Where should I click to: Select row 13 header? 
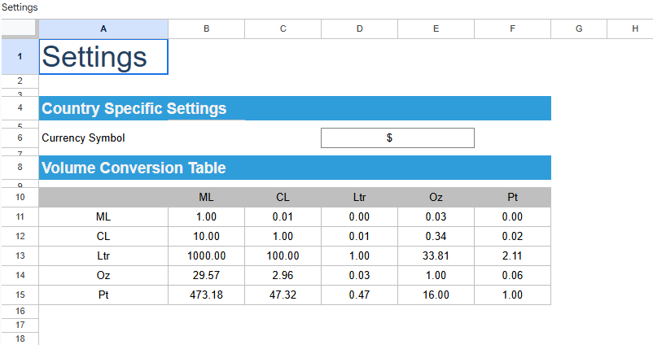tap(20, 255)
